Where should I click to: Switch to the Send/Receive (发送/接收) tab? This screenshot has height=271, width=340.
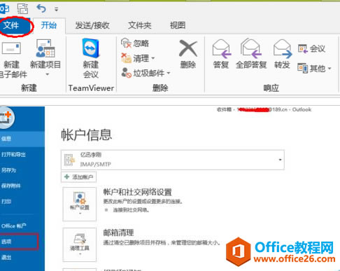92,25
